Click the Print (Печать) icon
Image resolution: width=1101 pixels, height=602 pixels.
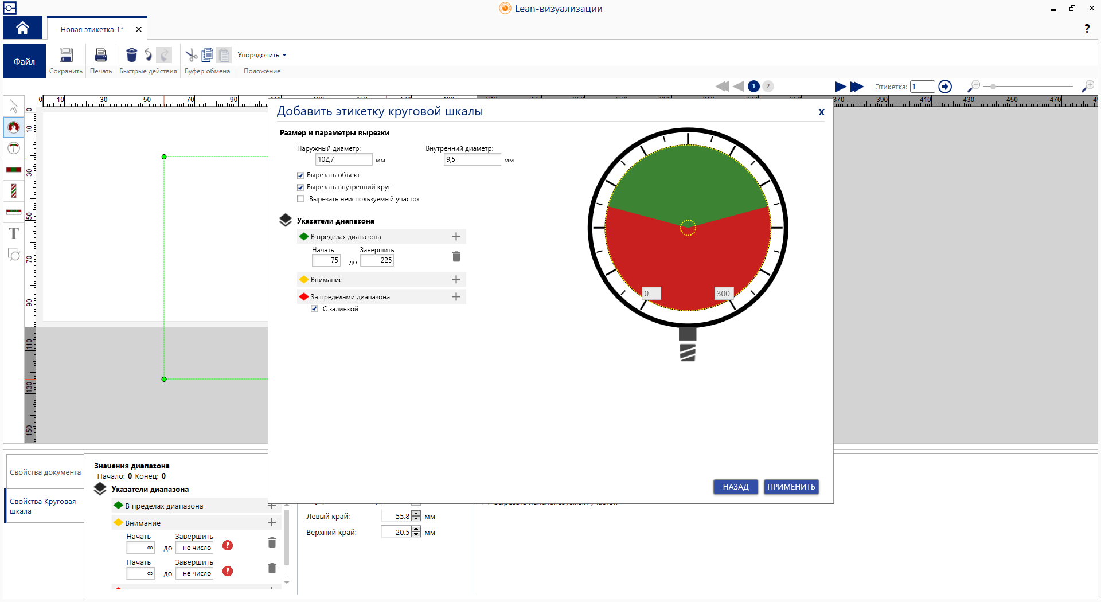[101, 56]
